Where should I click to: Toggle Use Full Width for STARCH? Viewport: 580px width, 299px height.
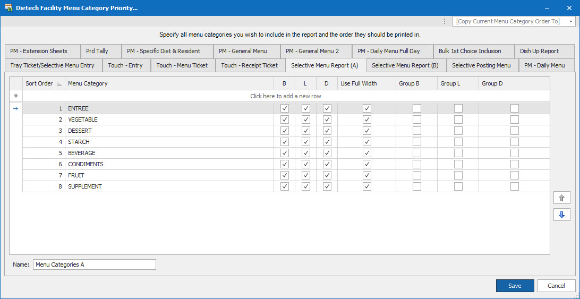coord(367,142)
